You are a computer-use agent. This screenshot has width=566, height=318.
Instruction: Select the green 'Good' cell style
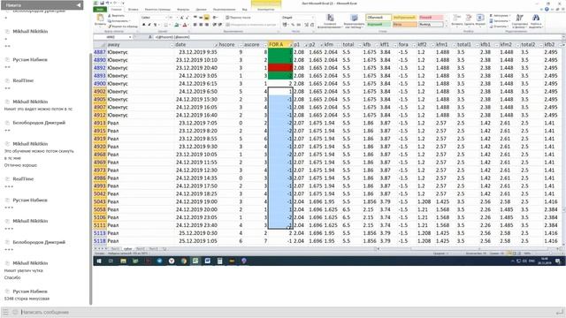pos(378,25)
